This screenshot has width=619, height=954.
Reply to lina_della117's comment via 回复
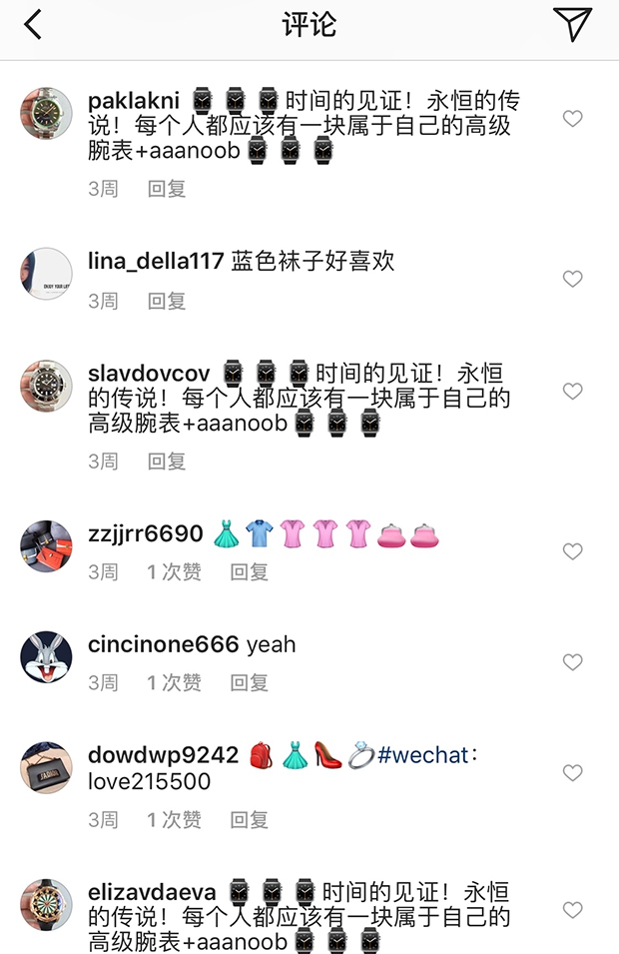(167, 301)
